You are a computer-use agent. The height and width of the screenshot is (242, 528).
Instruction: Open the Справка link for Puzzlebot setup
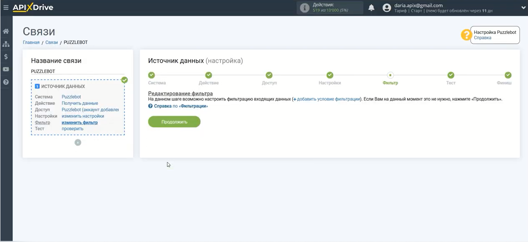tap(482, 38)
